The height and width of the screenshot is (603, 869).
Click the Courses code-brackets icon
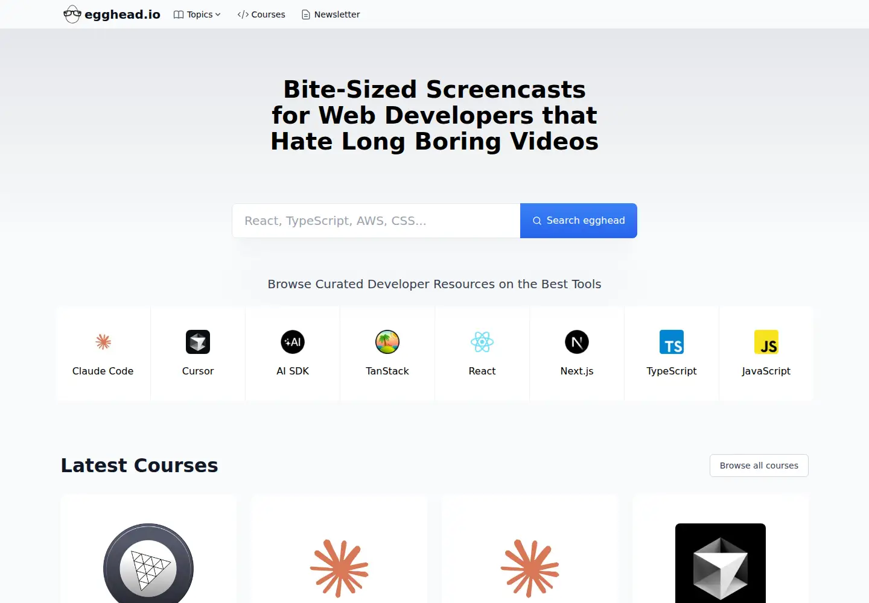[x=243, y=14]
